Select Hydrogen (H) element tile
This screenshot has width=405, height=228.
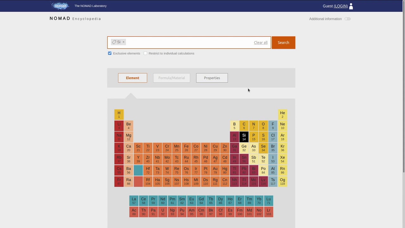119,115
